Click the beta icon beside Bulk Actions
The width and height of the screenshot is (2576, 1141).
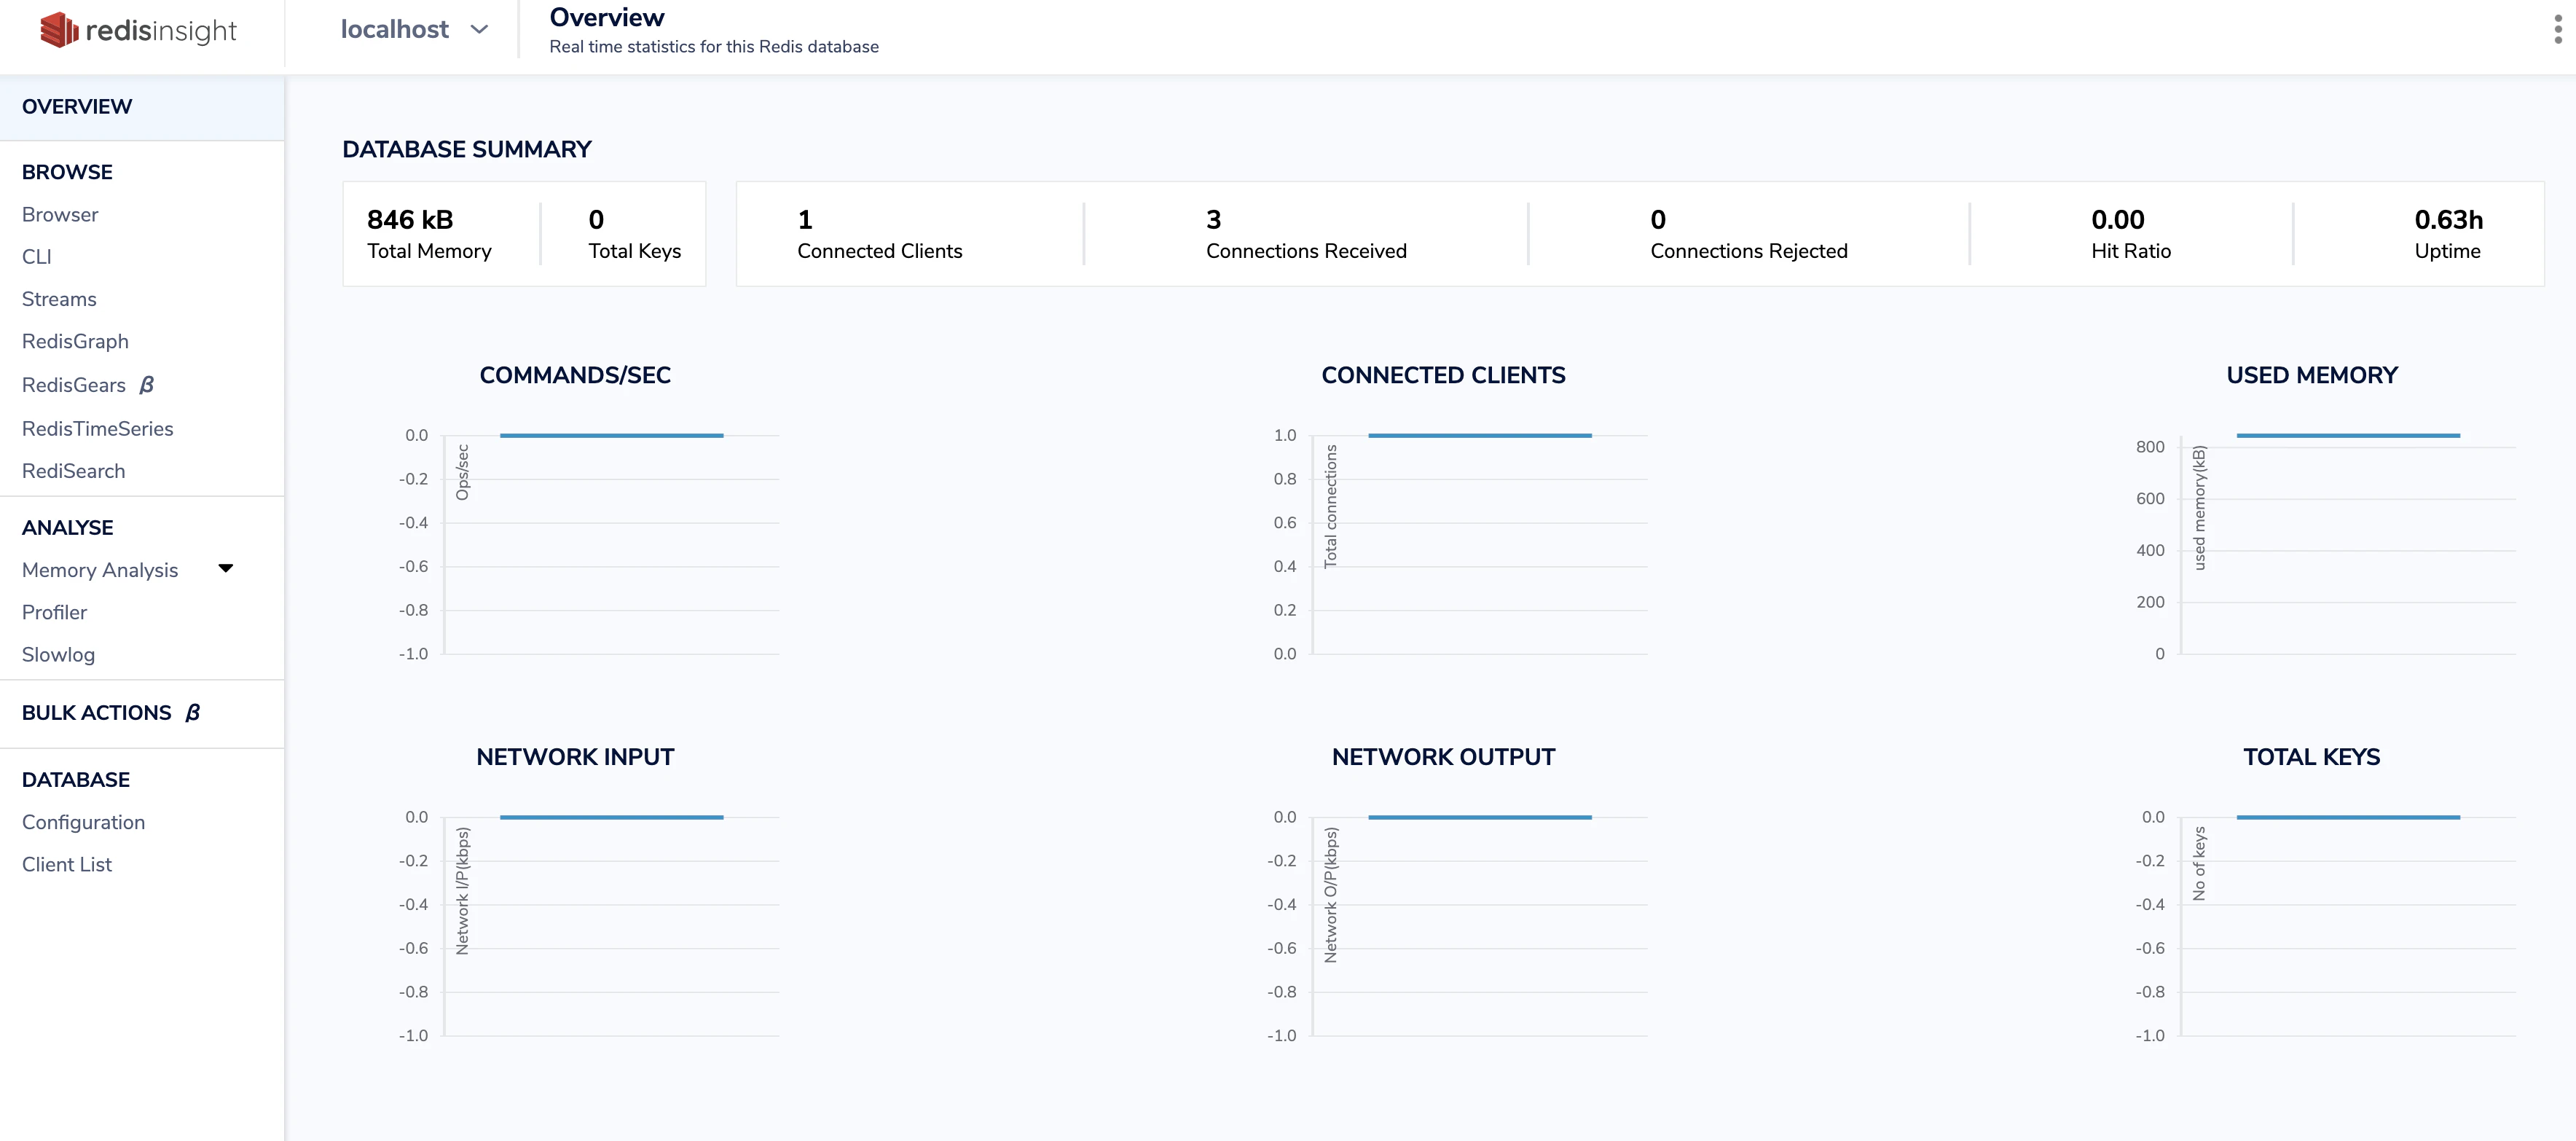click(x=193, y=713)
